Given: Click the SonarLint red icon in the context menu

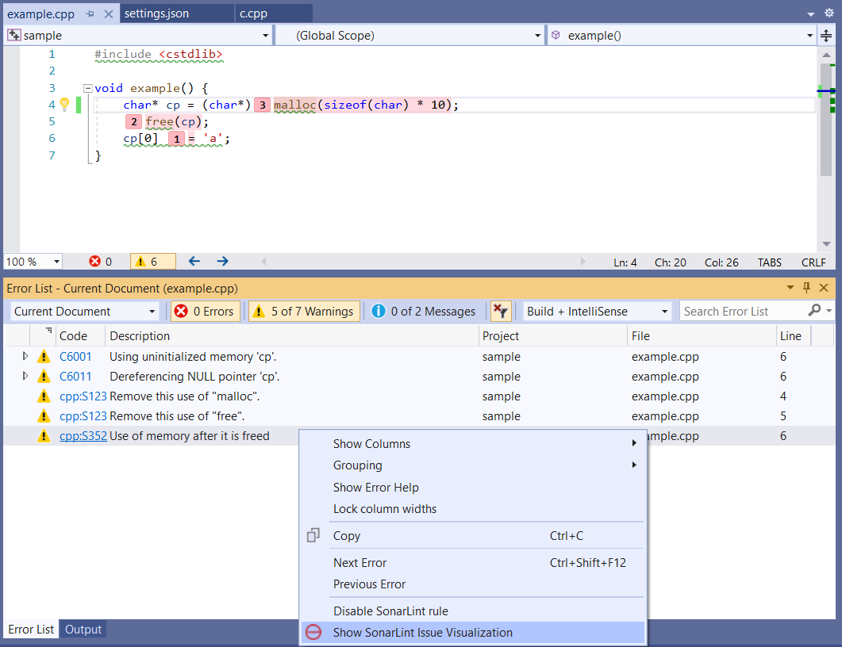Looking at the screenshot, I should 313,633.
